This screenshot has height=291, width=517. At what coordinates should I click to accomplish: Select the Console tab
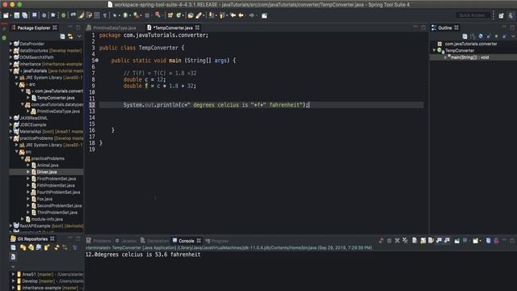point(187,241)
